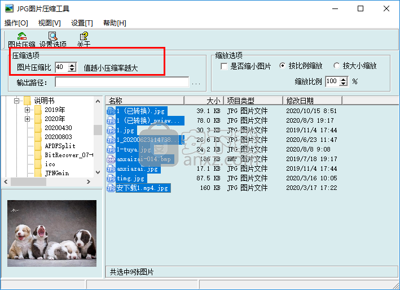Viewport: 400px width, 290px height.
Task: Select the 20200803 folder in the tree
Action: pos(59,137)
